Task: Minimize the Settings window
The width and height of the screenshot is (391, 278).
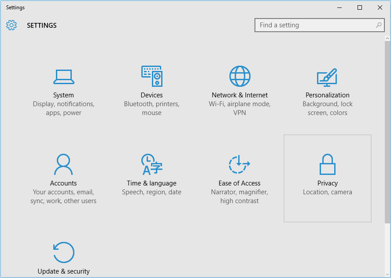Action: [x=339, y=7]
